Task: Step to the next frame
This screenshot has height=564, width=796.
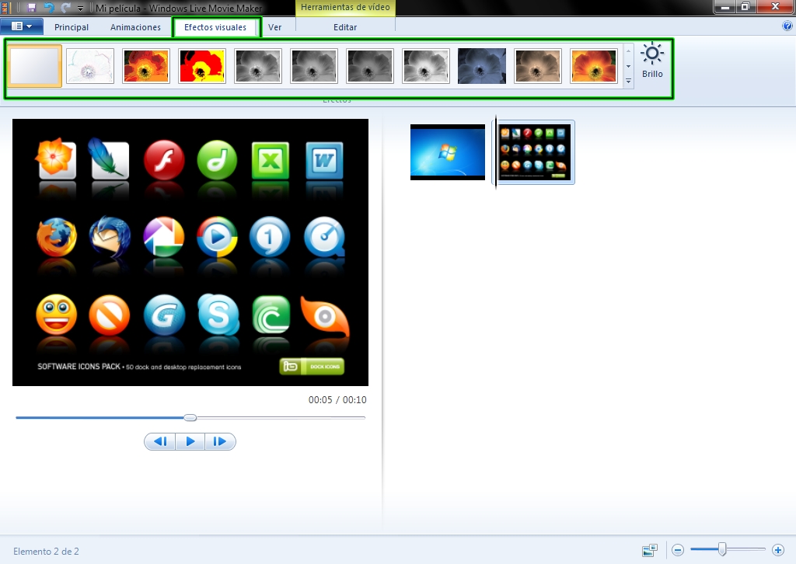Action: coord(220,442)
